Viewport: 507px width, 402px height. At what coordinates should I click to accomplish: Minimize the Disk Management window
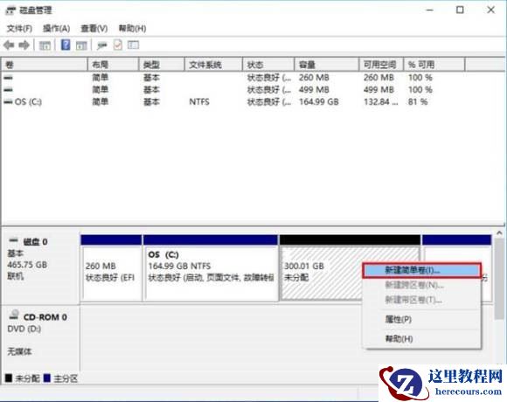point(430,10)
